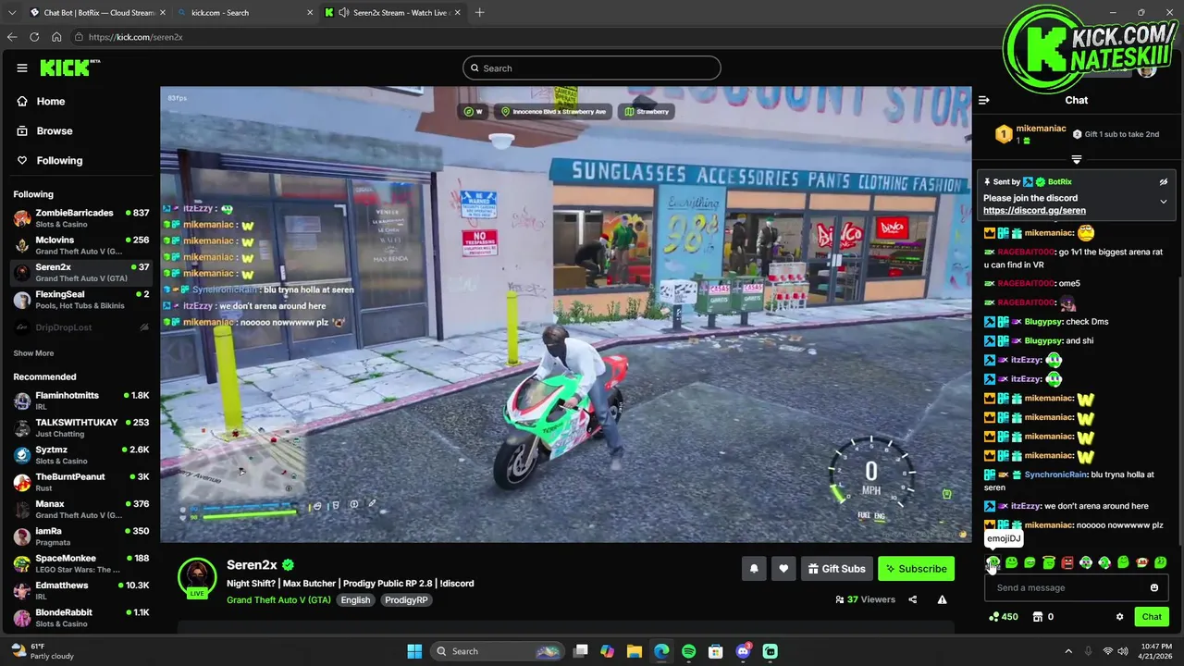
Task: Open Flaminhotmitts recommended channel
Action: coord(81,401)
